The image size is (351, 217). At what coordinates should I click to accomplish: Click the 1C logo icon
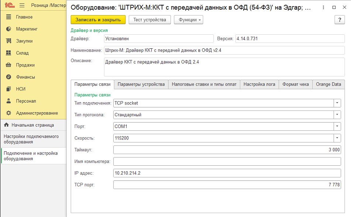click(8, 6)
